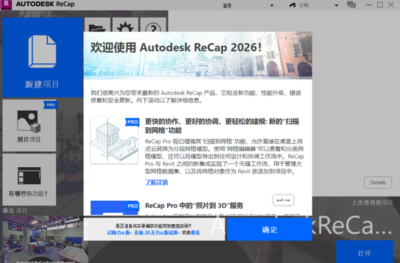
Task: Minimize the ReCap window
Action: point(369,4)
